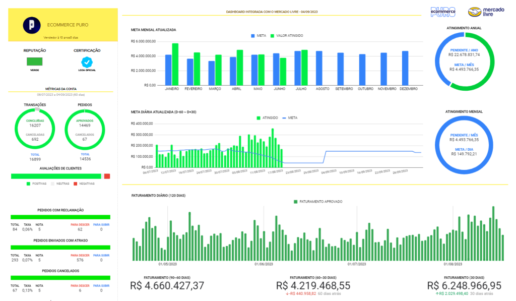Image resolution: width=516 pixels, height=301 pixels.
Task: Click the blue Meta line legend marker
Action: click(x=283, y=117)
